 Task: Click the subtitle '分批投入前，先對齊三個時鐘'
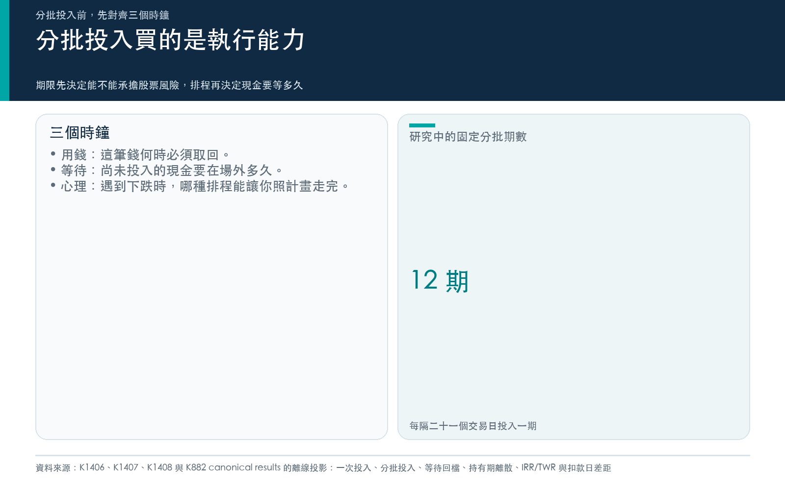coord(103,15)
